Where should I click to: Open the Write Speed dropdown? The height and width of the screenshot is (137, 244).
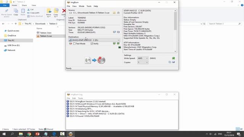pyautogui.click(x=146, y=58)
